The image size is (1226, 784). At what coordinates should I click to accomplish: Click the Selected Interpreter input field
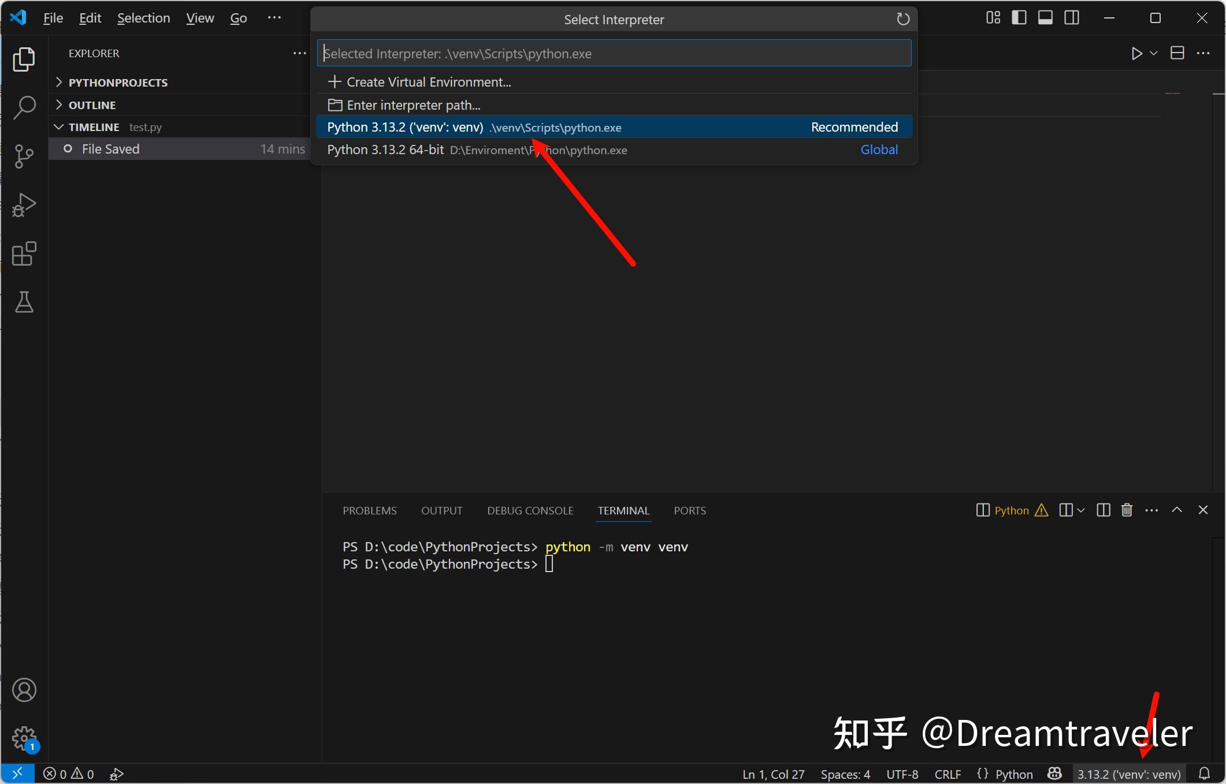[614, 53]
